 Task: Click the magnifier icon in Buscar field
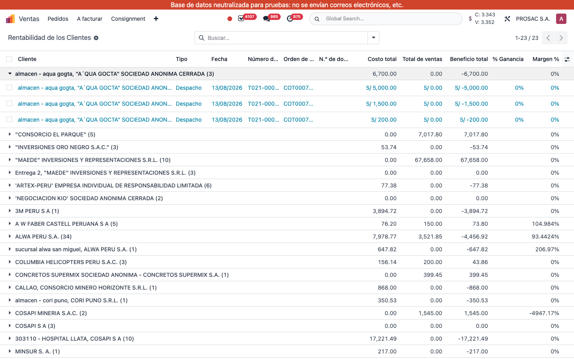(201, 38)
